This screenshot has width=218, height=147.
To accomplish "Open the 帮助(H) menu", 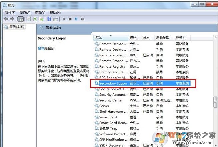I will [x=55, y=13].
